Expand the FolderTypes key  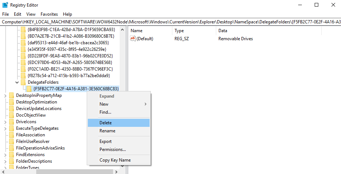tap(5, 168)
